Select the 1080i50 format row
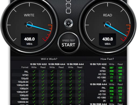Viewport: 137px width, 105px height. coord(24,99)
